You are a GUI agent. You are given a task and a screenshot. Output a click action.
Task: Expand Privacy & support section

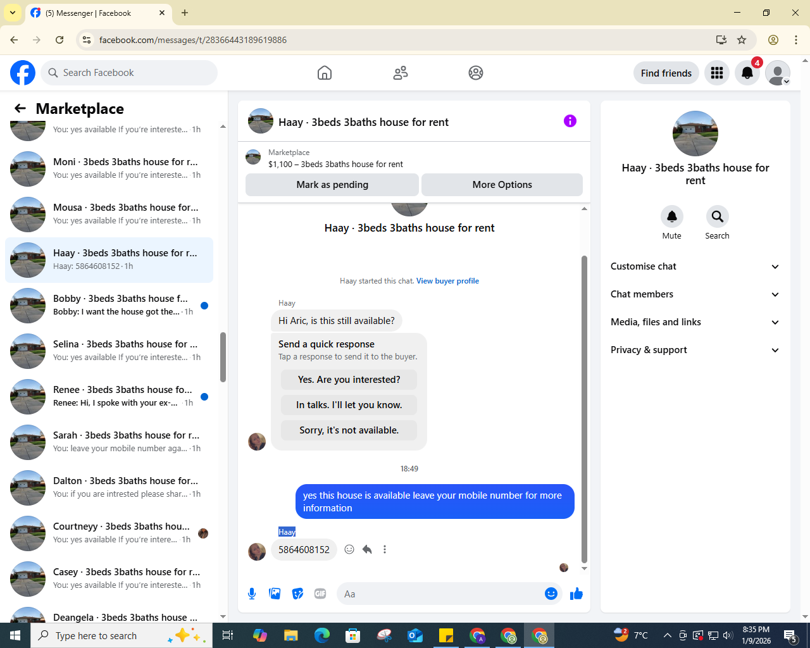click(695, 350)
